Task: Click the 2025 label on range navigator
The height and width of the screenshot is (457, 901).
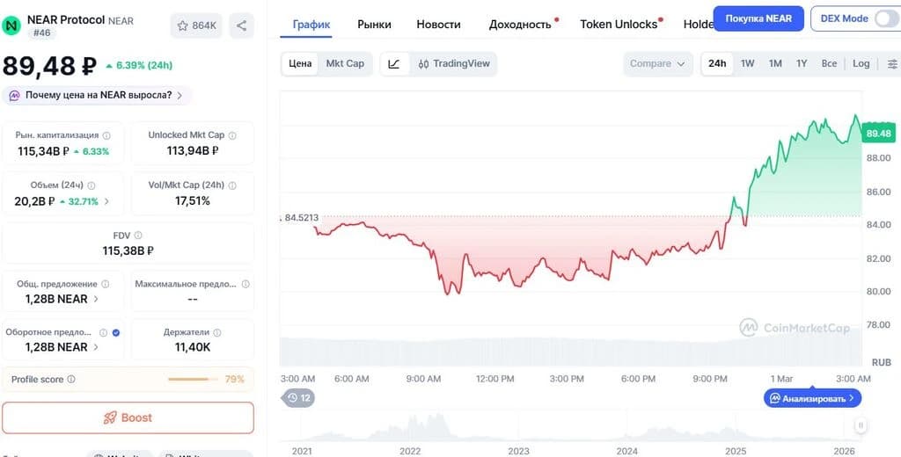Action: (x=736, y=451)
